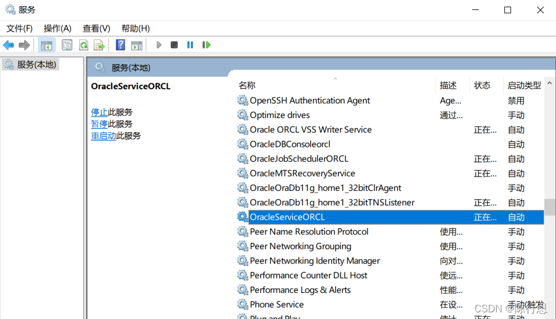Click the Restart Service toolbar icon
Viewport: 556px width, 319px height.
click(206, 45)
